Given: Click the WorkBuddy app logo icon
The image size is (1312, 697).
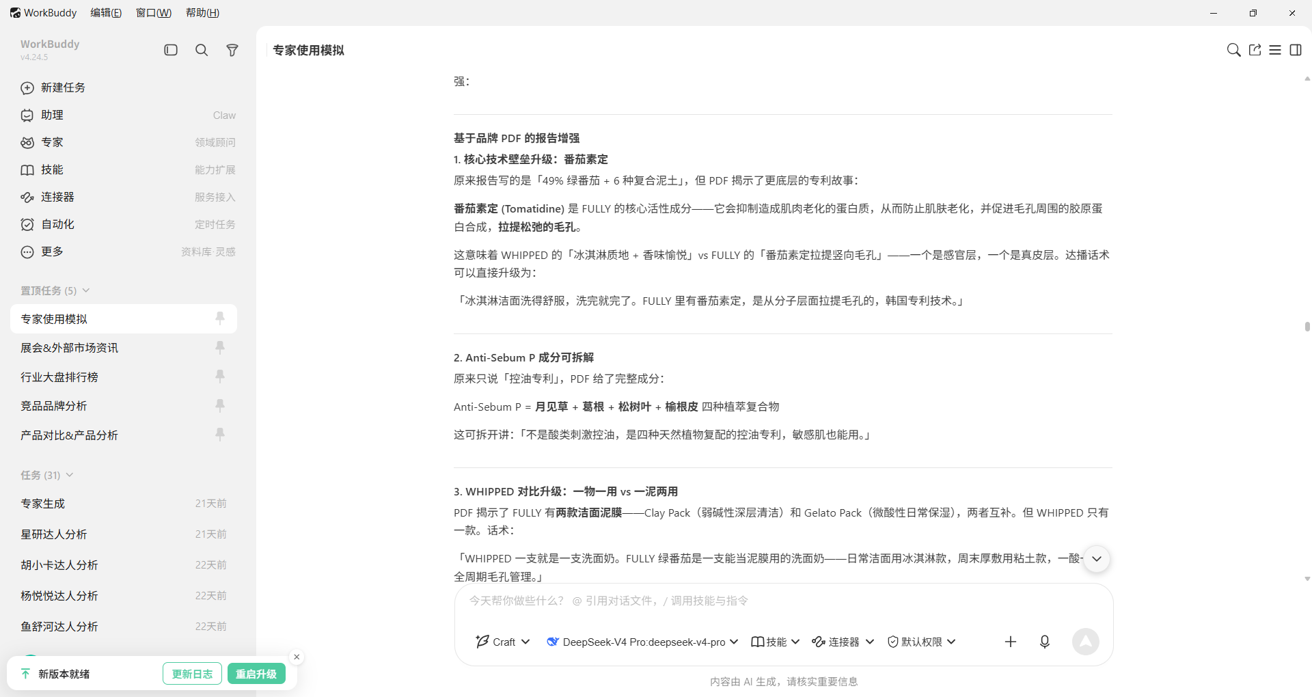Looking at the screenshot, I should [15, 13].
